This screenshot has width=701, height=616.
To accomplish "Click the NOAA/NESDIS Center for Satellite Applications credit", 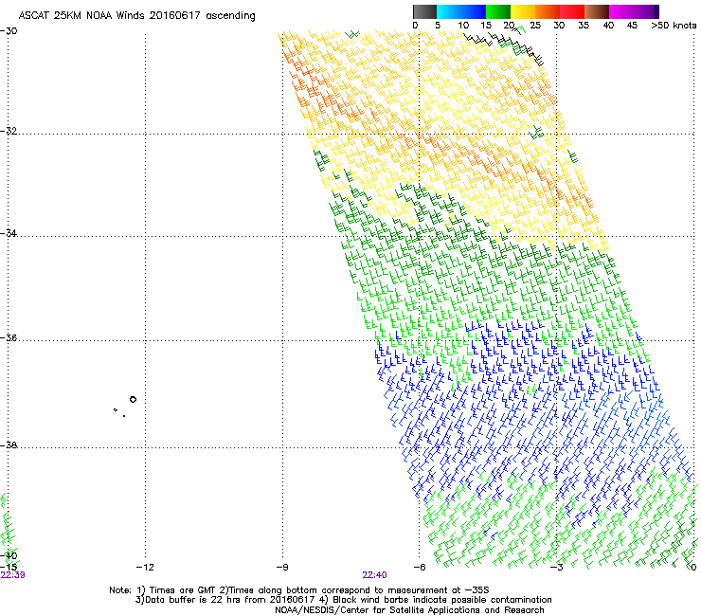I will click(409, 610).
